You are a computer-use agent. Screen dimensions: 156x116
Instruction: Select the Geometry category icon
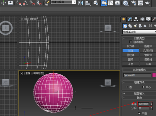[x=125, y=26]
